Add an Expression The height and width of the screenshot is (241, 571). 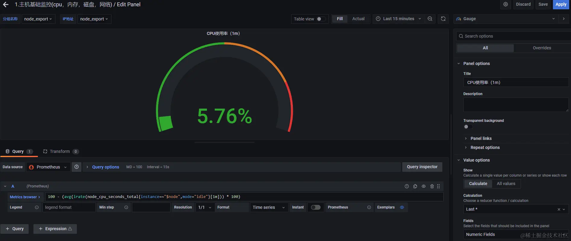55,229
